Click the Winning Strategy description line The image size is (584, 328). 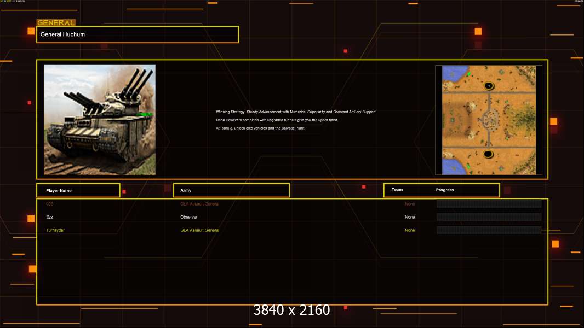[x=296, y=112]
